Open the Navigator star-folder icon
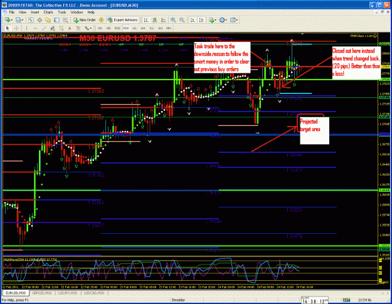This screenshot has height=304, width=392. (48, 20)
